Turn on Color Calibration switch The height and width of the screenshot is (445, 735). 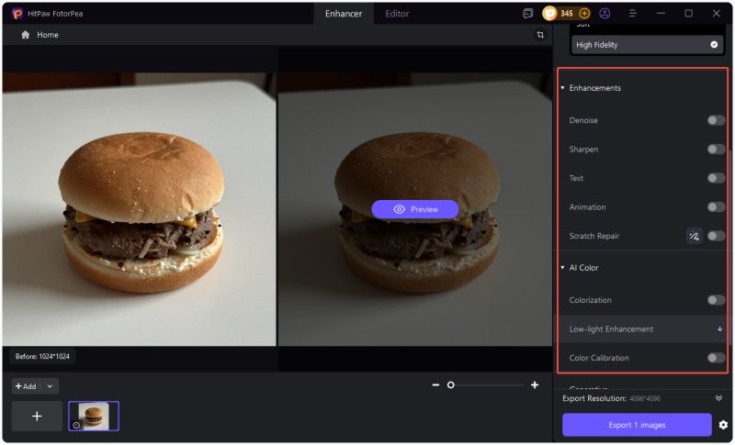717,358
